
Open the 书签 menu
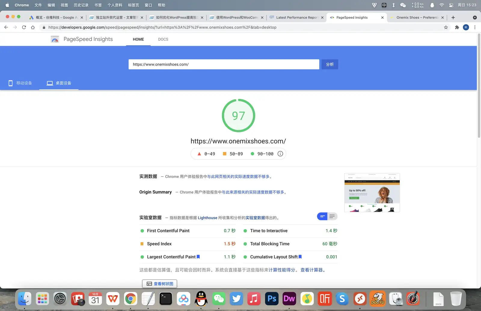(98, 5)
